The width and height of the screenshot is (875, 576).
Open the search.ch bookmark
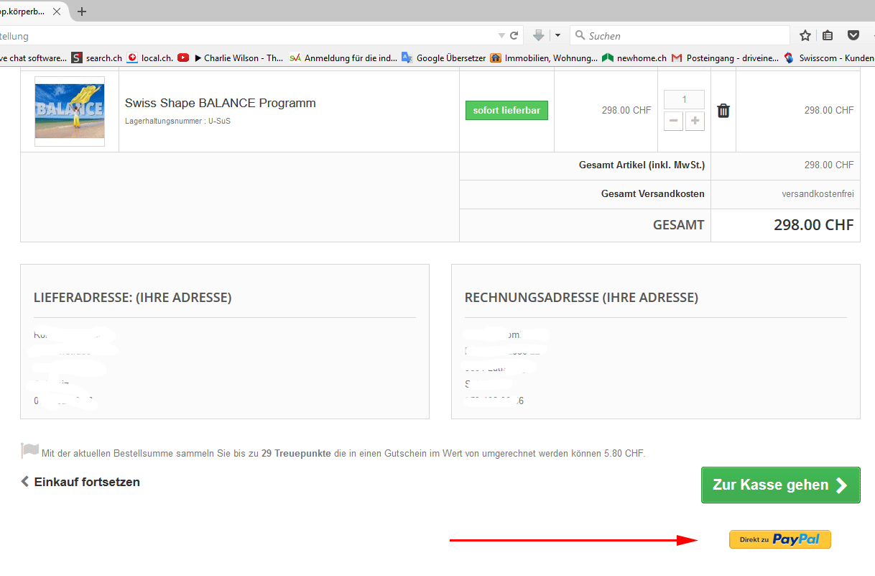(96, 58)
